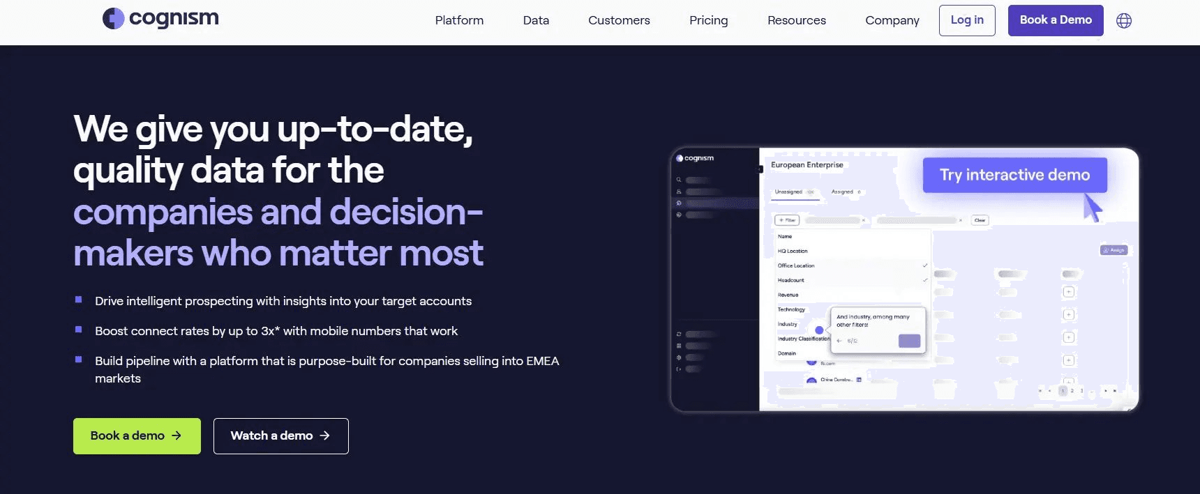Click the back arrow in the tooltip
Screen dimensions: 1200x494
point(839,341)
